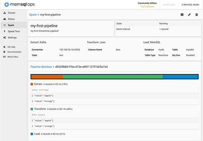
Task: Click the Extract apple record row
Action: [x=115, y=96]
